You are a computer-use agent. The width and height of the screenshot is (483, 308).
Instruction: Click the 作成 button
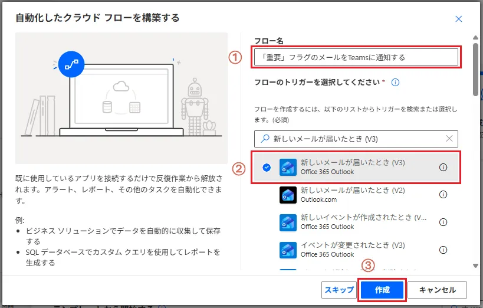(x=382, y=290)
